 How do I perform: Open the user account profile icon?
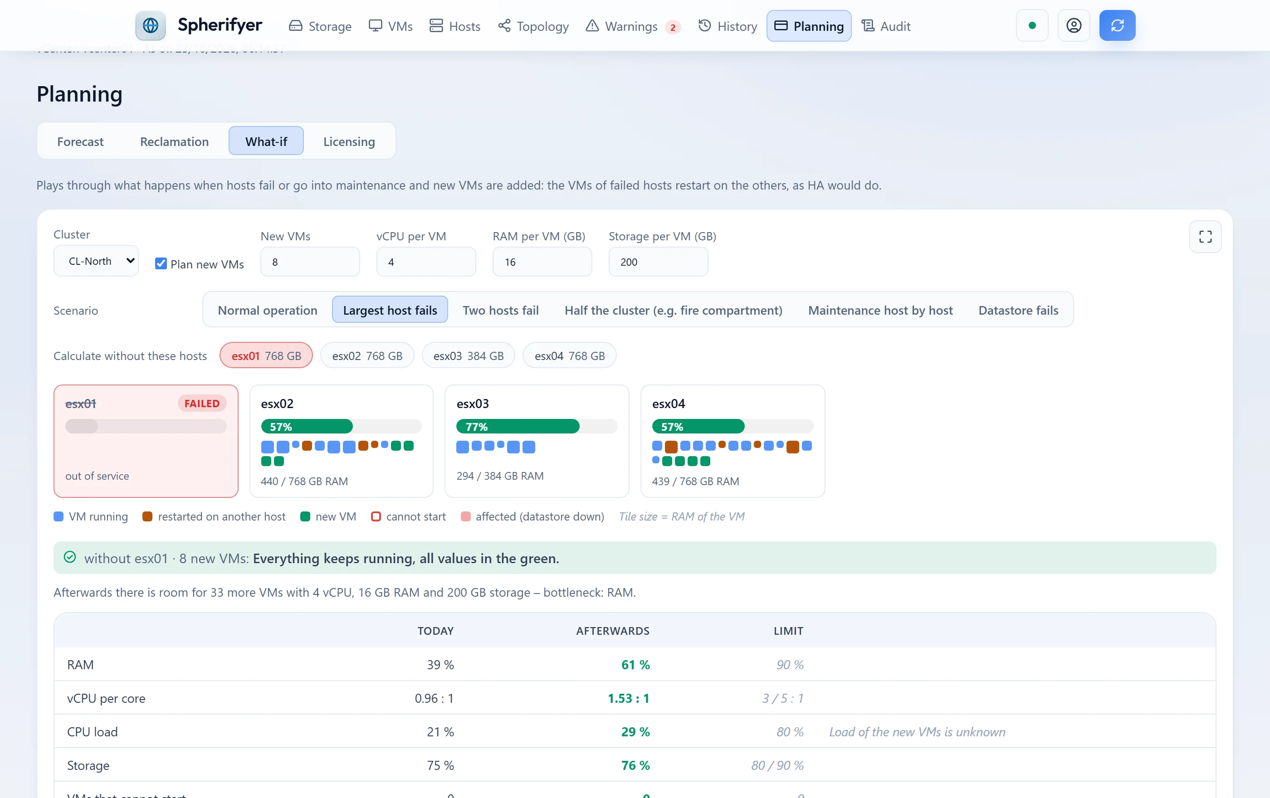coord(1073,25)
